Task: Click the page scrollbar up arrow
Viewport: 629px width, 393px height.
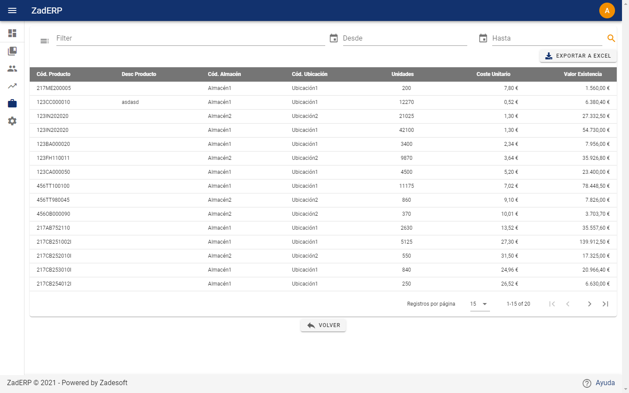Action: 626,3
